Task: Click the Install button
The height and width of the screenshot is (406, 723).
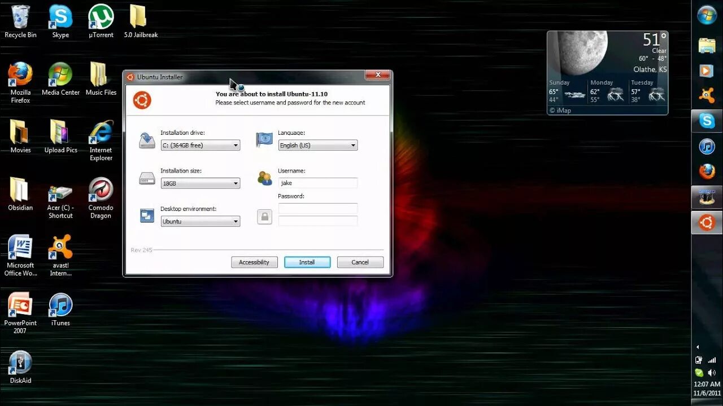Action: pos(307,262)
